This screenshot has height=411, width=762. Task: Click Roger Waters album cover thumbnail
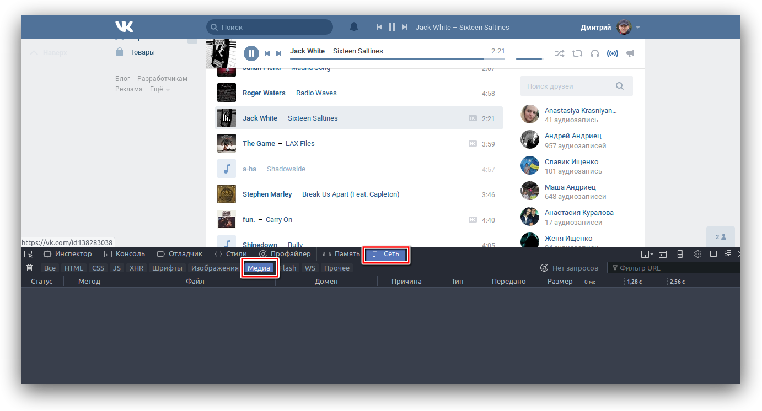tap(227, 93)
